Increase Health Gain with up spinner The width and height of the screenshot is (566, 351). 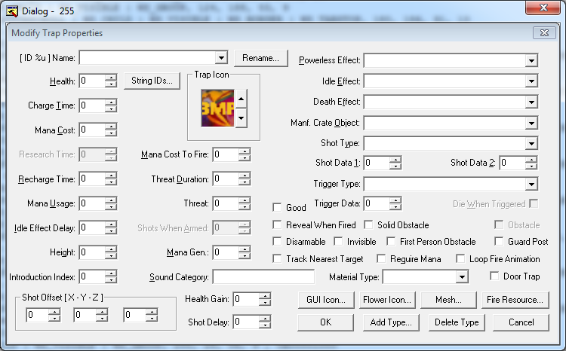[x=265, y=296]
